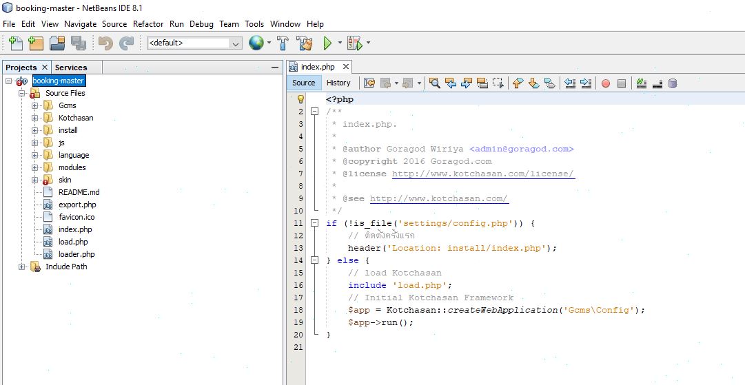Click the red Start Macro Recording icon
Viewport: 745px width, 385px height.
click(606, 83)
